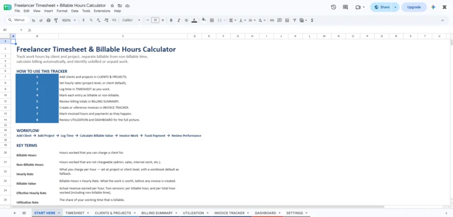Insert a link

coord(272,20)
